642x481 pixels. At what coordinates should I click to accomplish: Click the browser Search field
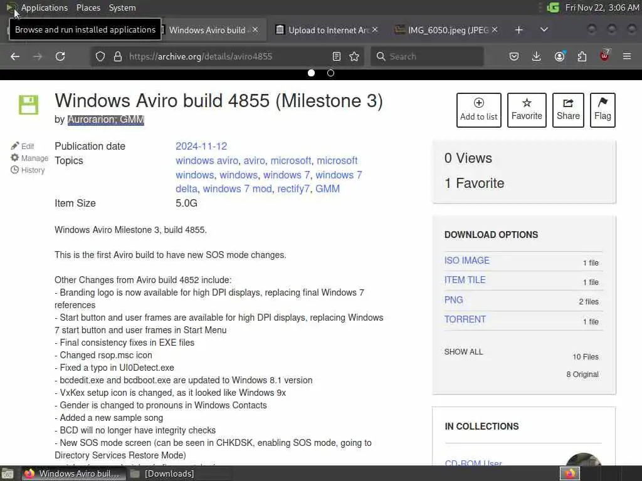[x=428, y=56]
